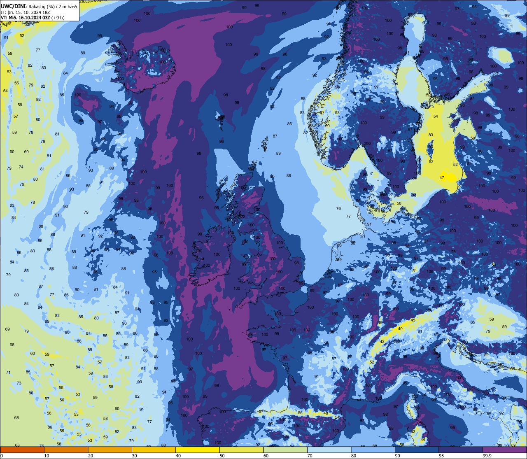
Task: Select the pale blue 70–80 legend segment
Action: [329, 450]
